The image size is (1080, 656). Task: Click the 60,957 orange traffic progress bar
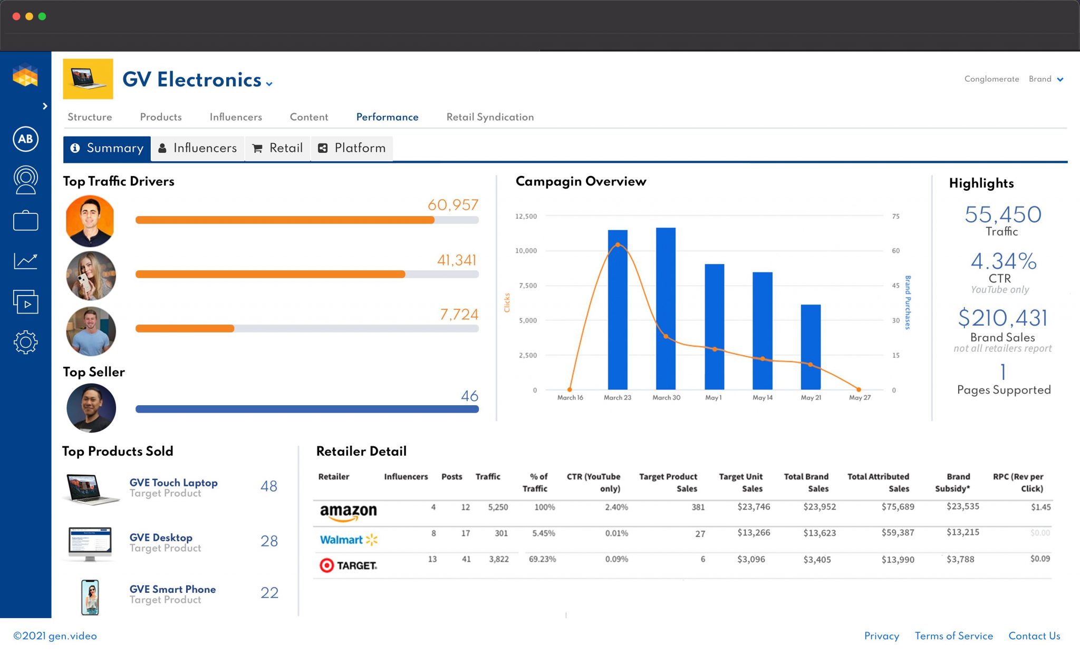307,220
